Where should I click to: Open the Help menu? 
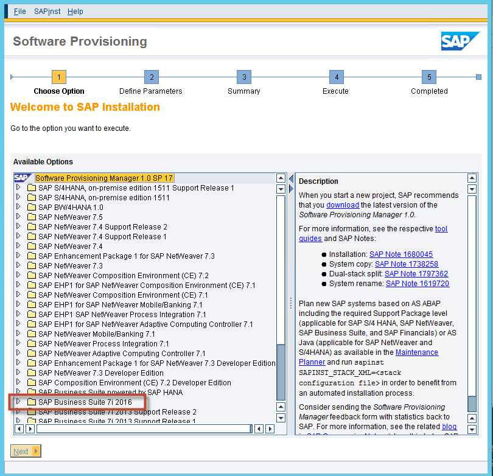75,12
